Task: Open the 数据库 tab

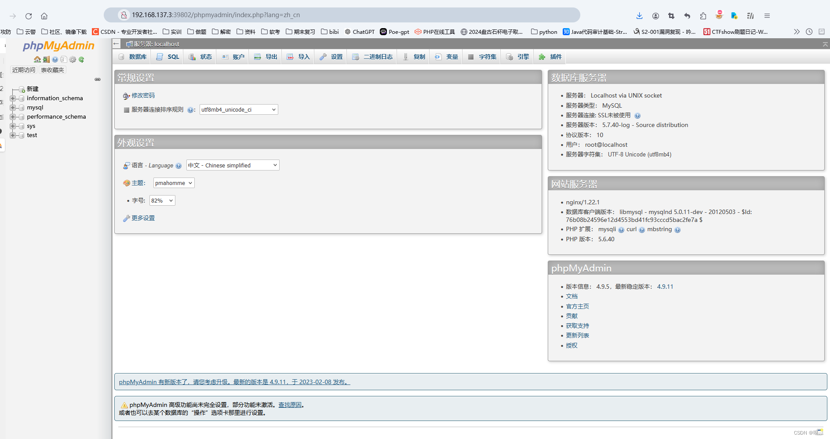Action: [x=132, y=57]
